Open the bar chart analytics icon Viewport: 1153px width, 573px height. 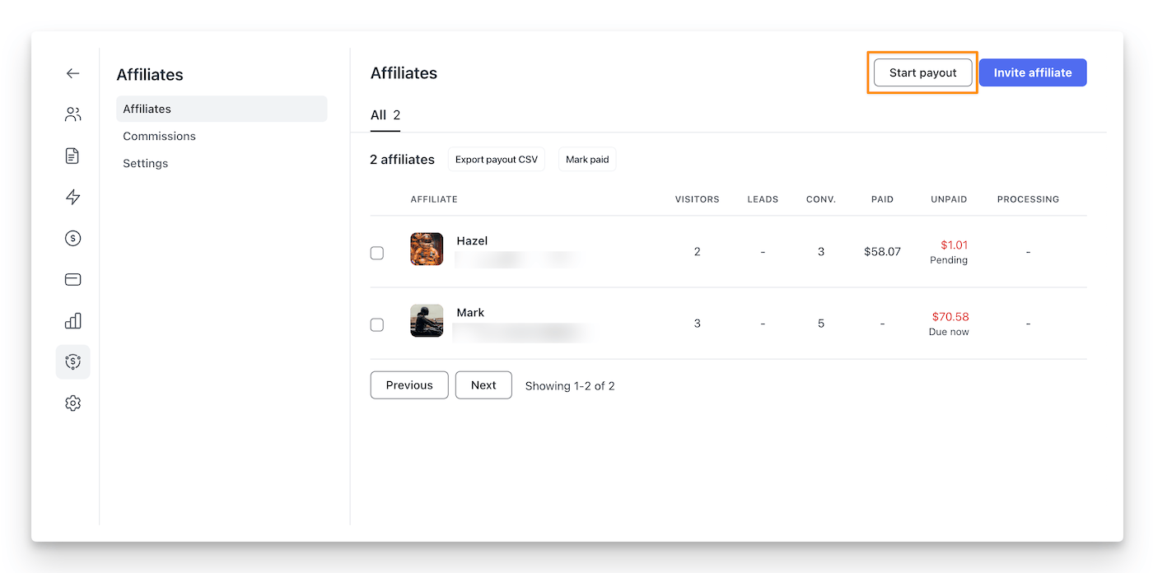(x=72, y=320)
